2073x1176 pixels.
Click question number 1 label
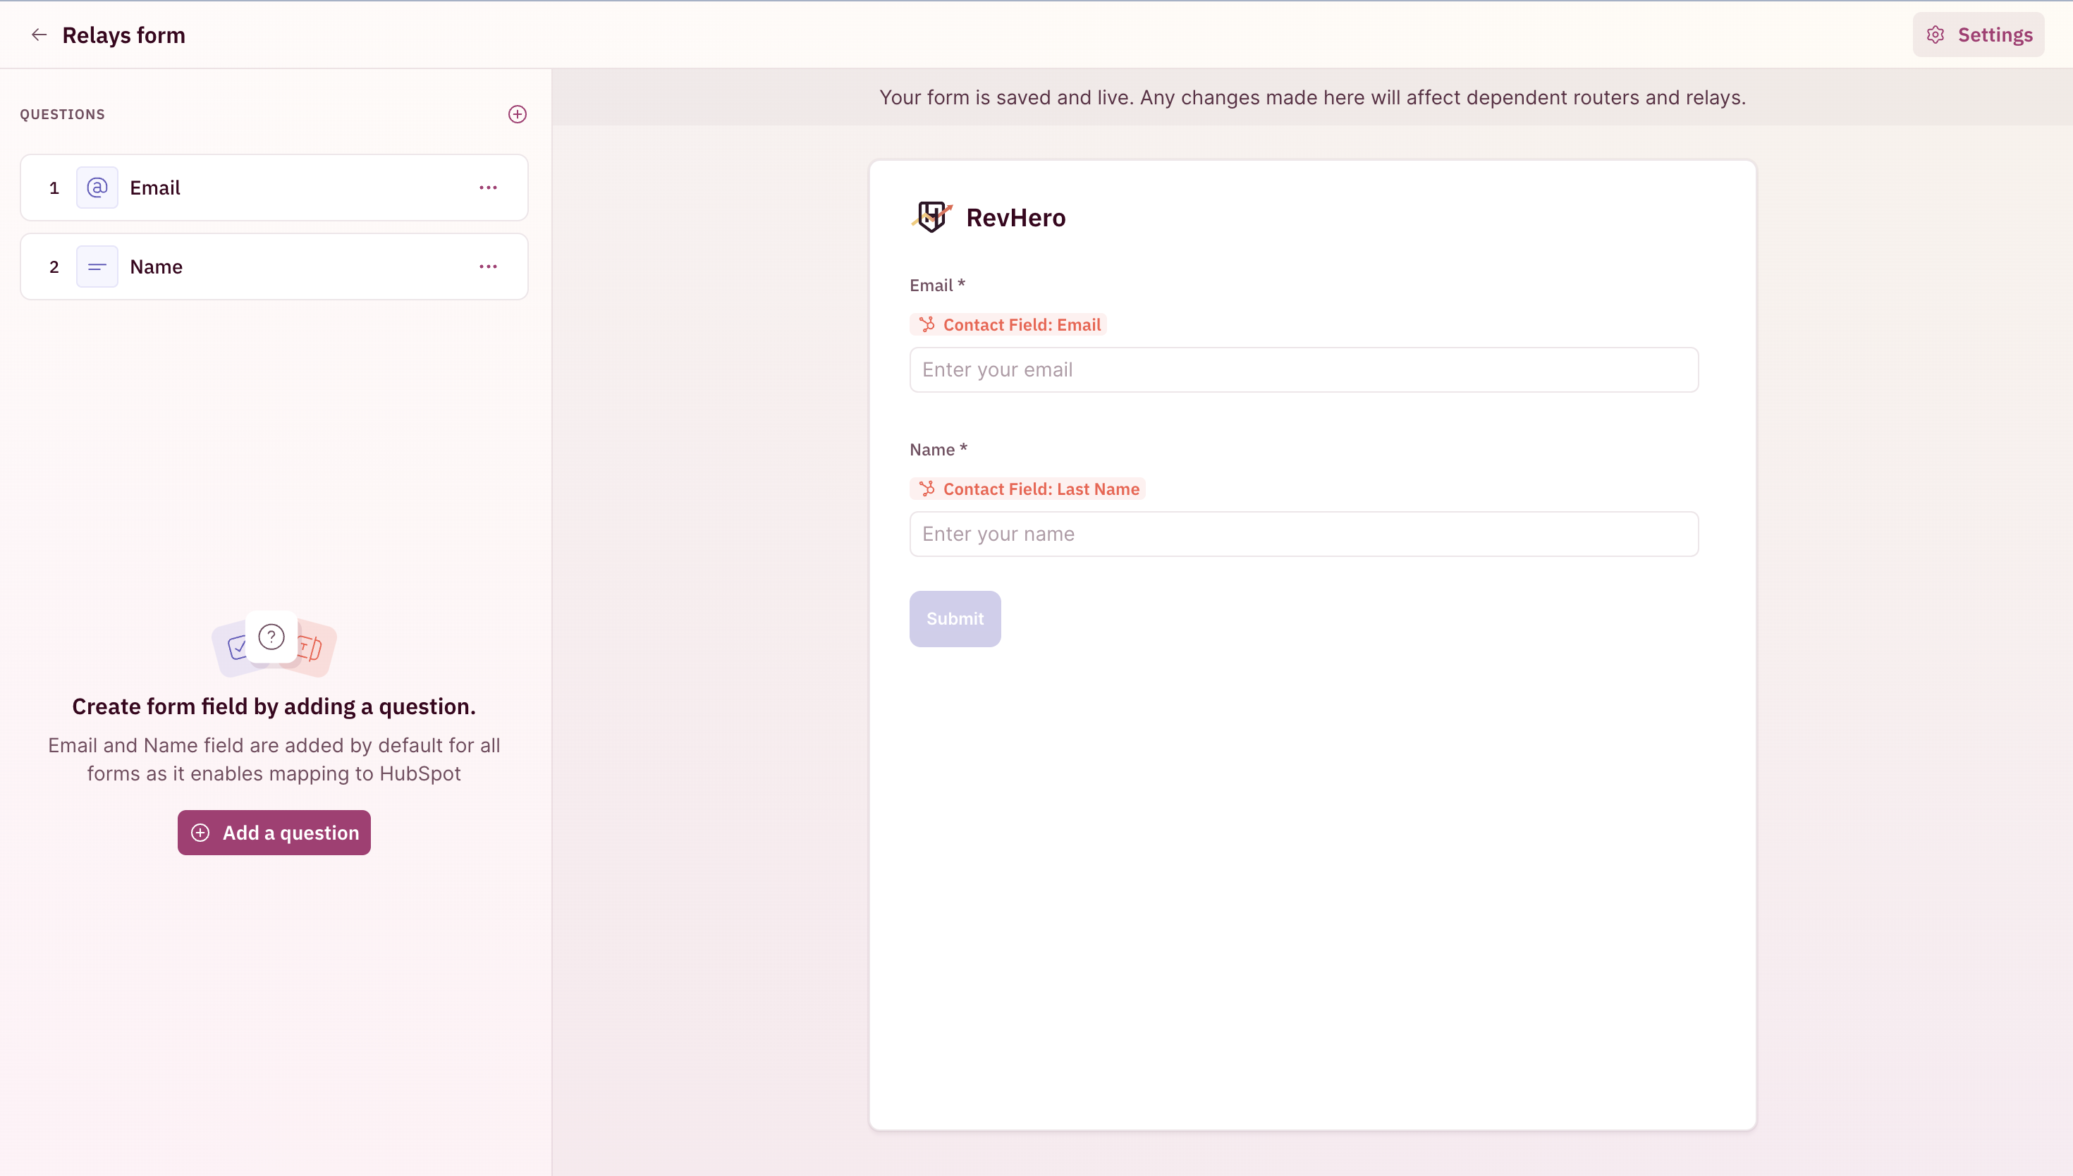pos(54,188)
